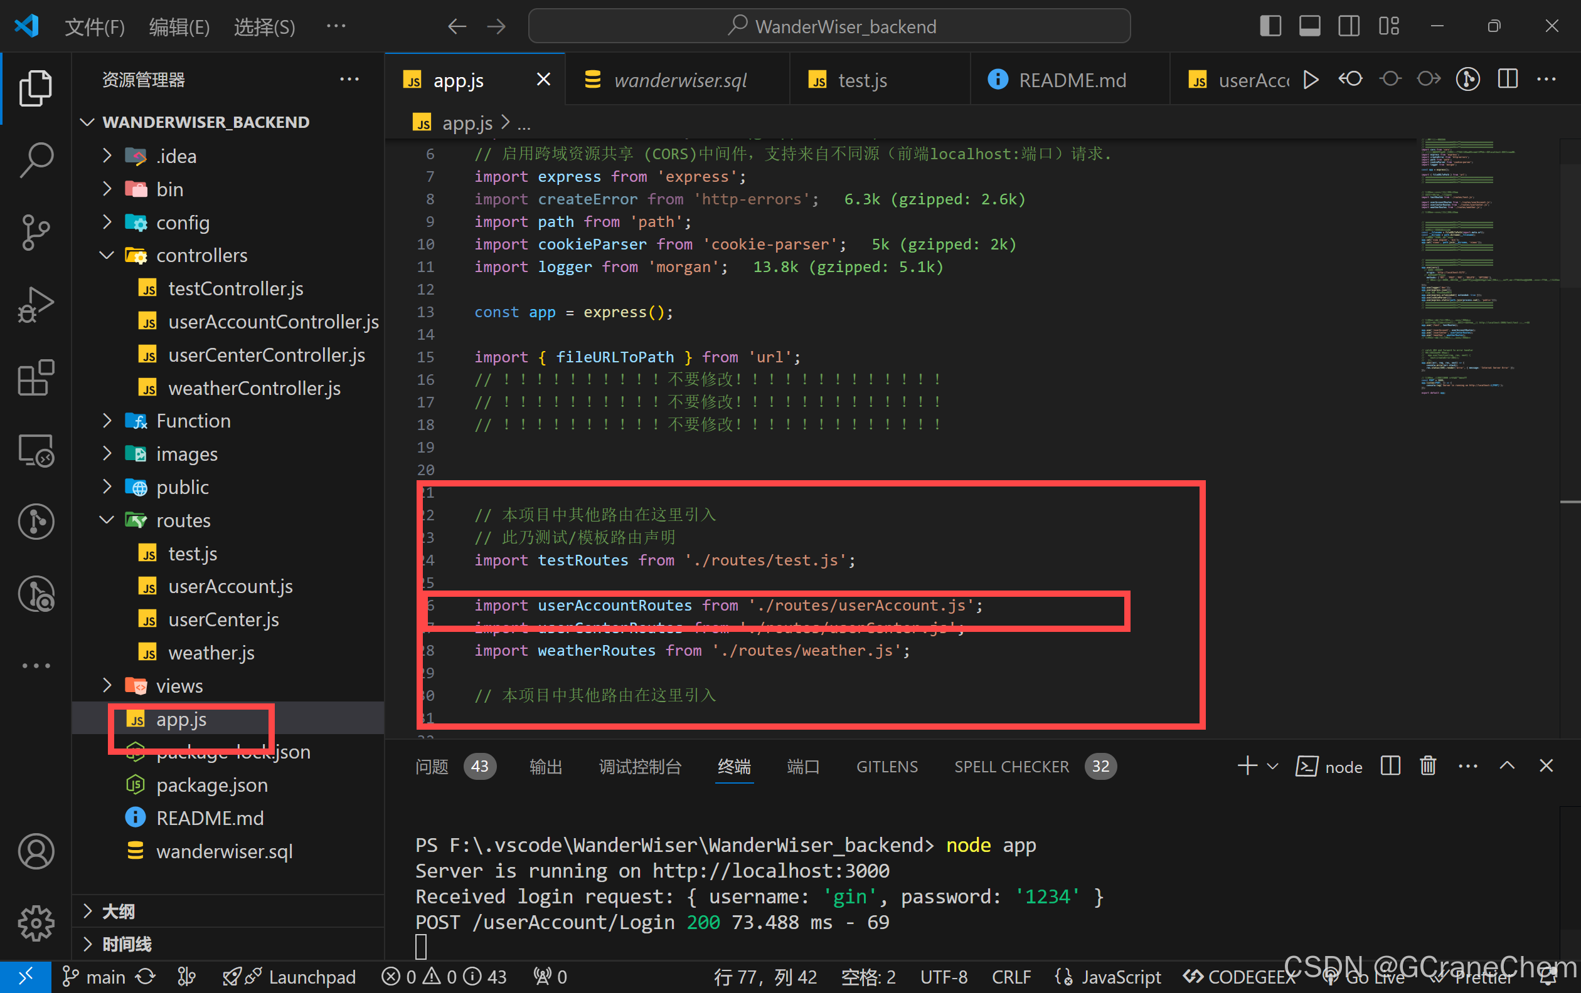Open Remote Explorer view

click(36, 450)
